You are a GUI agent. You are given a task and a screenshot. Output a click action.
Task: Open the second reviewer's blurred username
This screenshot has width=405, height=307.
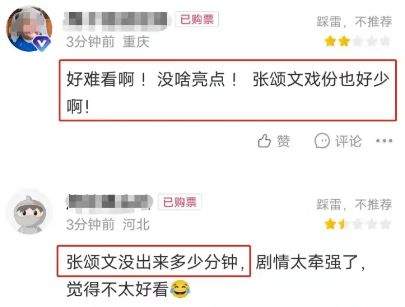pyautogui.click(x=110, y=202)
